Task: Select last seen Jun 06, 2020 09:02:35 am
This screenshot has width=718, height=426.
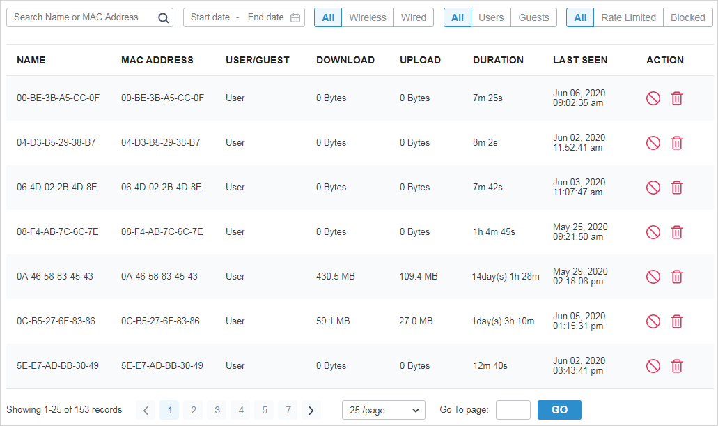Action: click(x=579, y=98)
